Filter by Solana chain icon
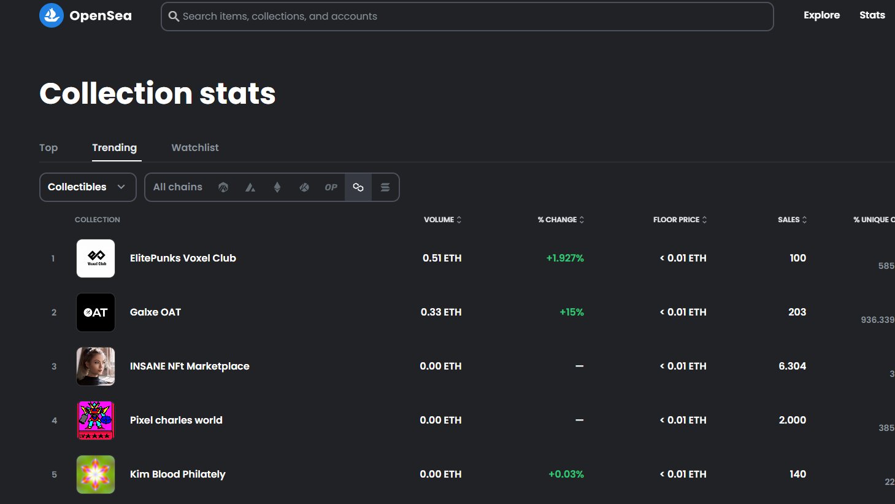Screen dimensions: 895x504 tap(385, 187)
